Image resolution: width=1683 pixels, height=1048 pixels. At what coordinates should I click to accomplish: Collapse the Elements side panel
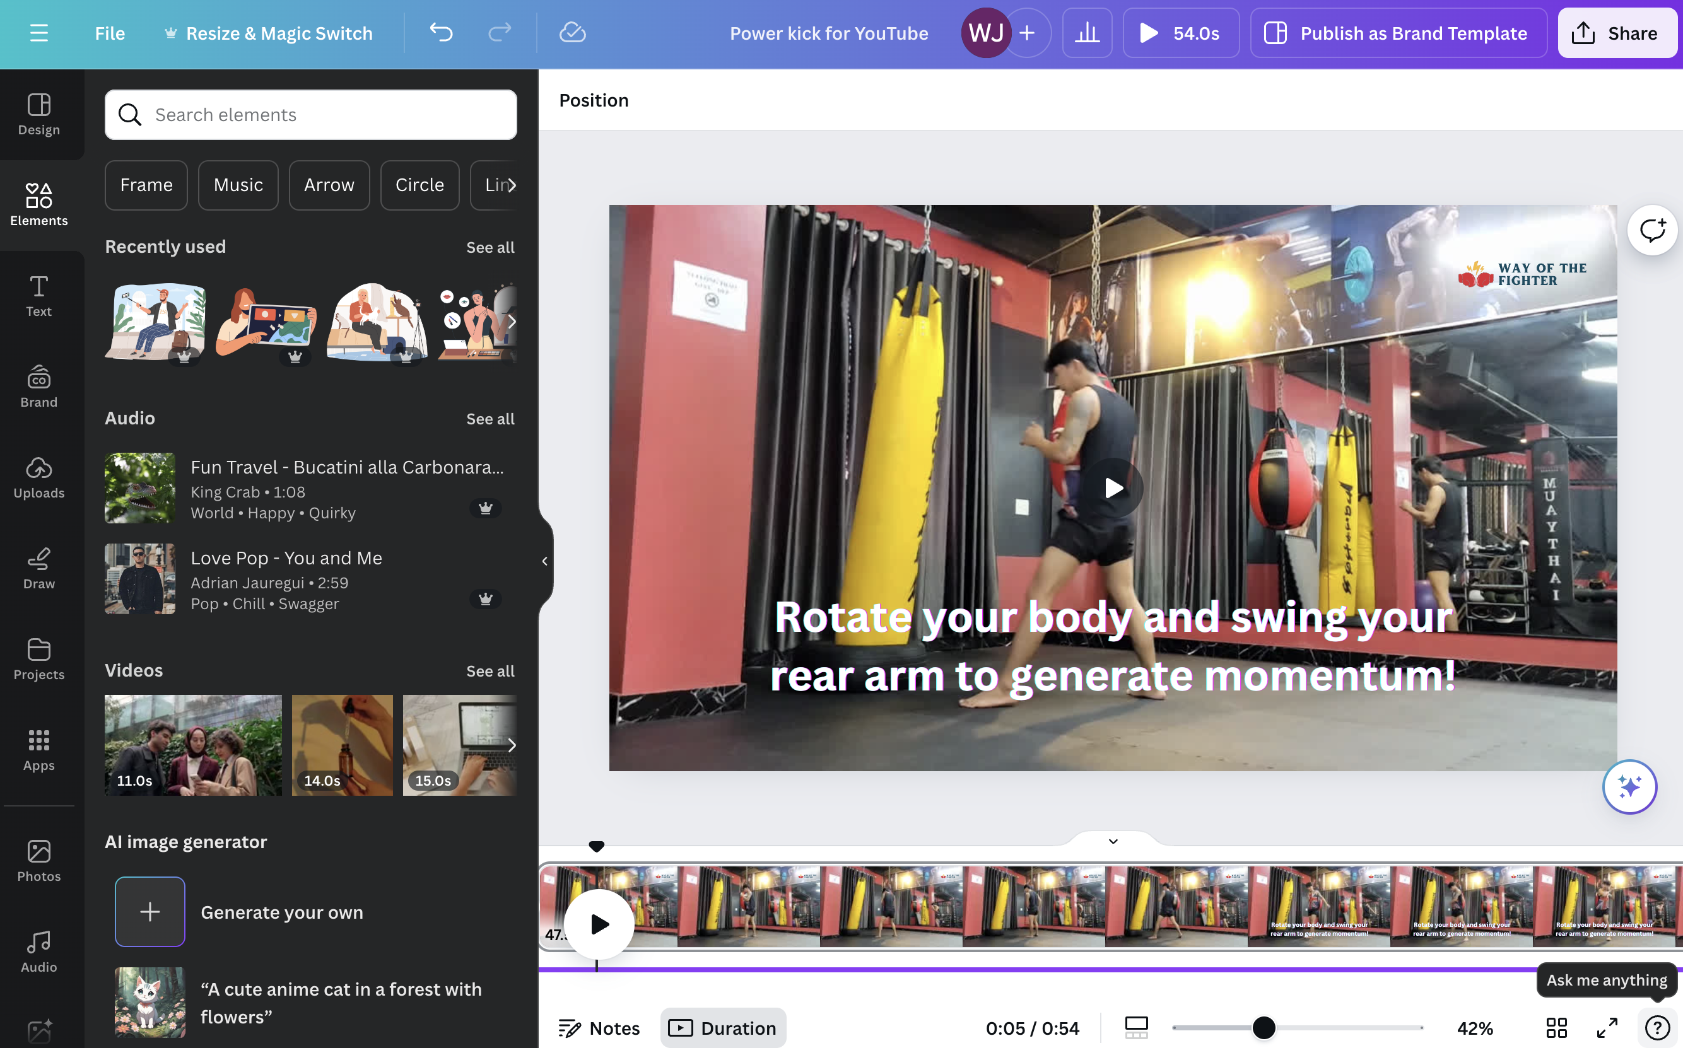[x=545, y=561]
